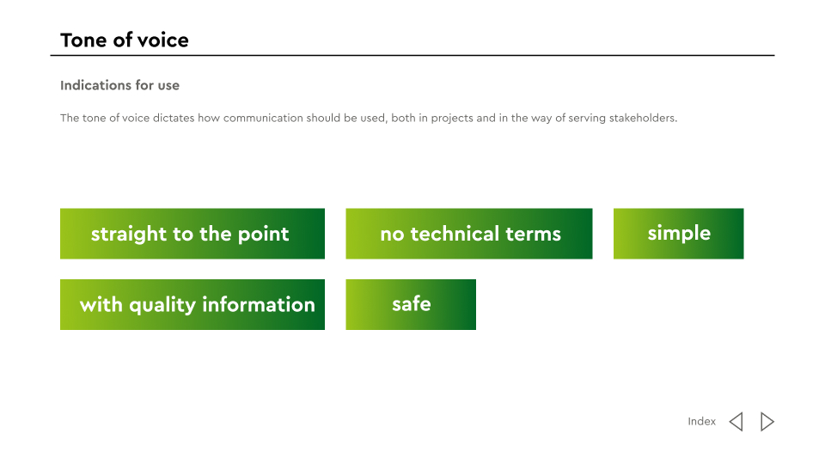Select the 'no technical terms' banner

tap(469, 234)
